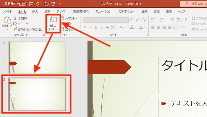Select the ホーム tab
Screen dimensions: 207x117
click(x=22, y=11)
